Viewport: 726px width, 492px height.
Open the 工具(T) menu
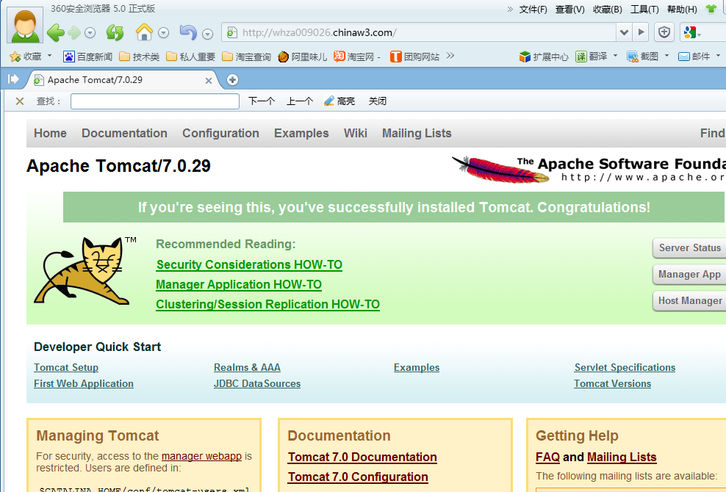(644, 10)
